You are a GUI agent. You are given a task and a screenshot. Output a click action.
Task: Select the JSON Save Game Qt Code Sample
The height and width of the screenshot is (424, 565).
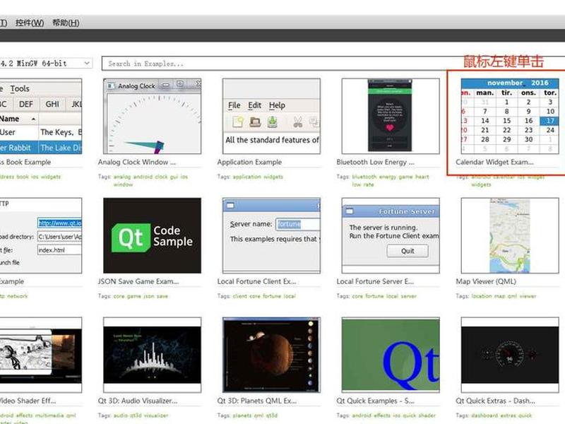click(x=152, y=235)
